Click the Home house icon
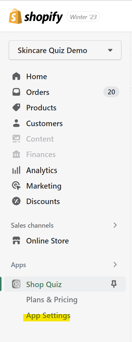The image size is (132, 342). [x=16, y=77]
